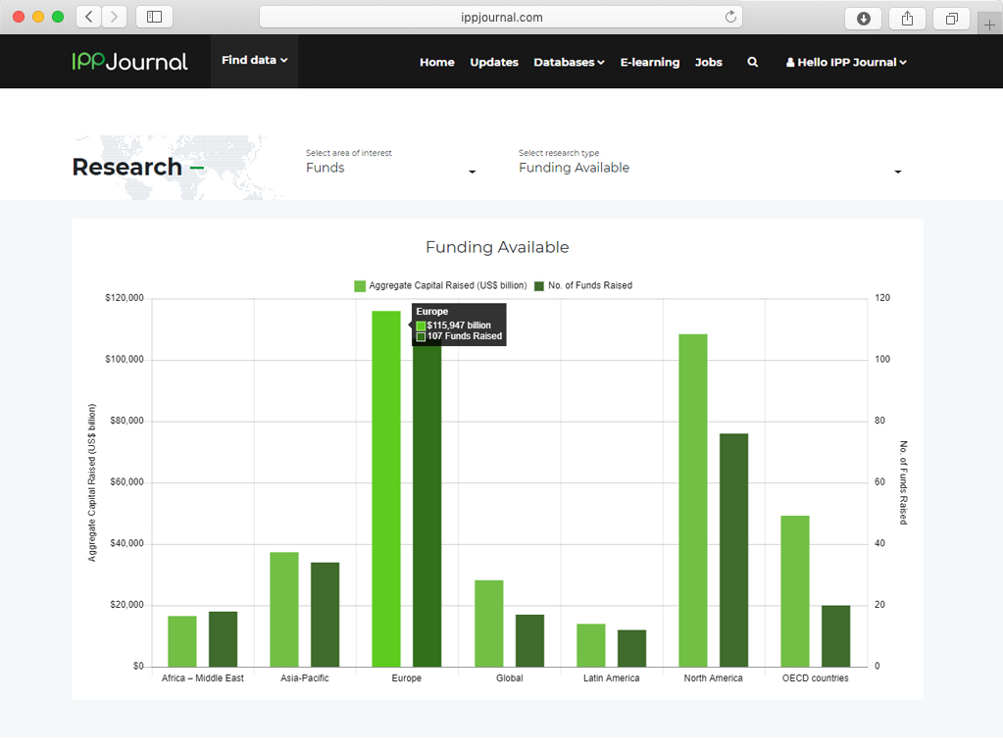
Task: Open the research type Funding Available dropdown
Action: tap(709, 169)
